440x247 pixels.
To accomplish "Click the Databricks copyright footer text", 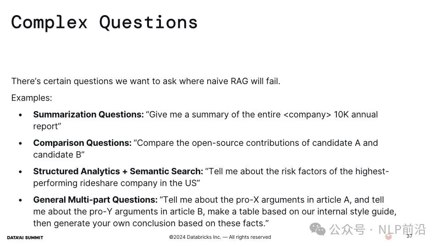I will point(220,237).
